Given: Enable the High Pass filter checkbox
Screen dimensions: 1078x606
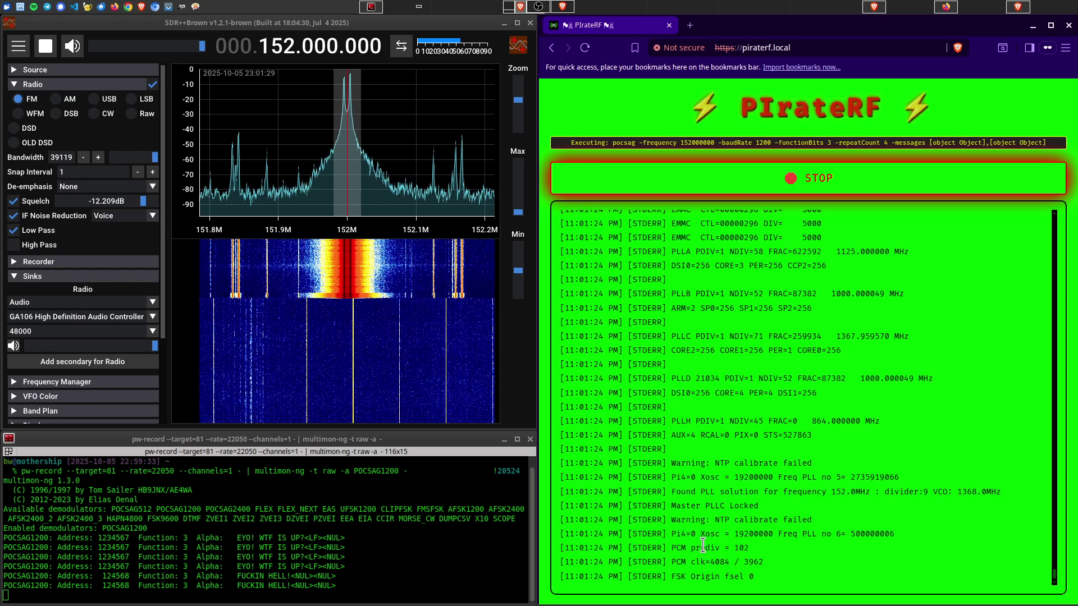Looking at the screenshot, I should pos(13,245).
